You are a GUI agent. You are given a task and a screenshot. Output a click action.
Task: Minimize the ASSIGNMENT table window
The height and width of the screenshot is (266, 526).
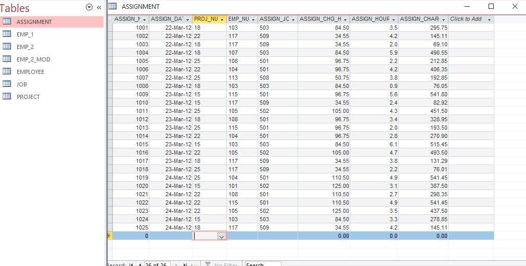(467, 6)
